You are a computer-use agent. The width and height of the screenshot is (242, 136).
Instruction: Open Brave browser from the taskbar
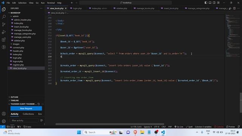(x=135, y=132)
